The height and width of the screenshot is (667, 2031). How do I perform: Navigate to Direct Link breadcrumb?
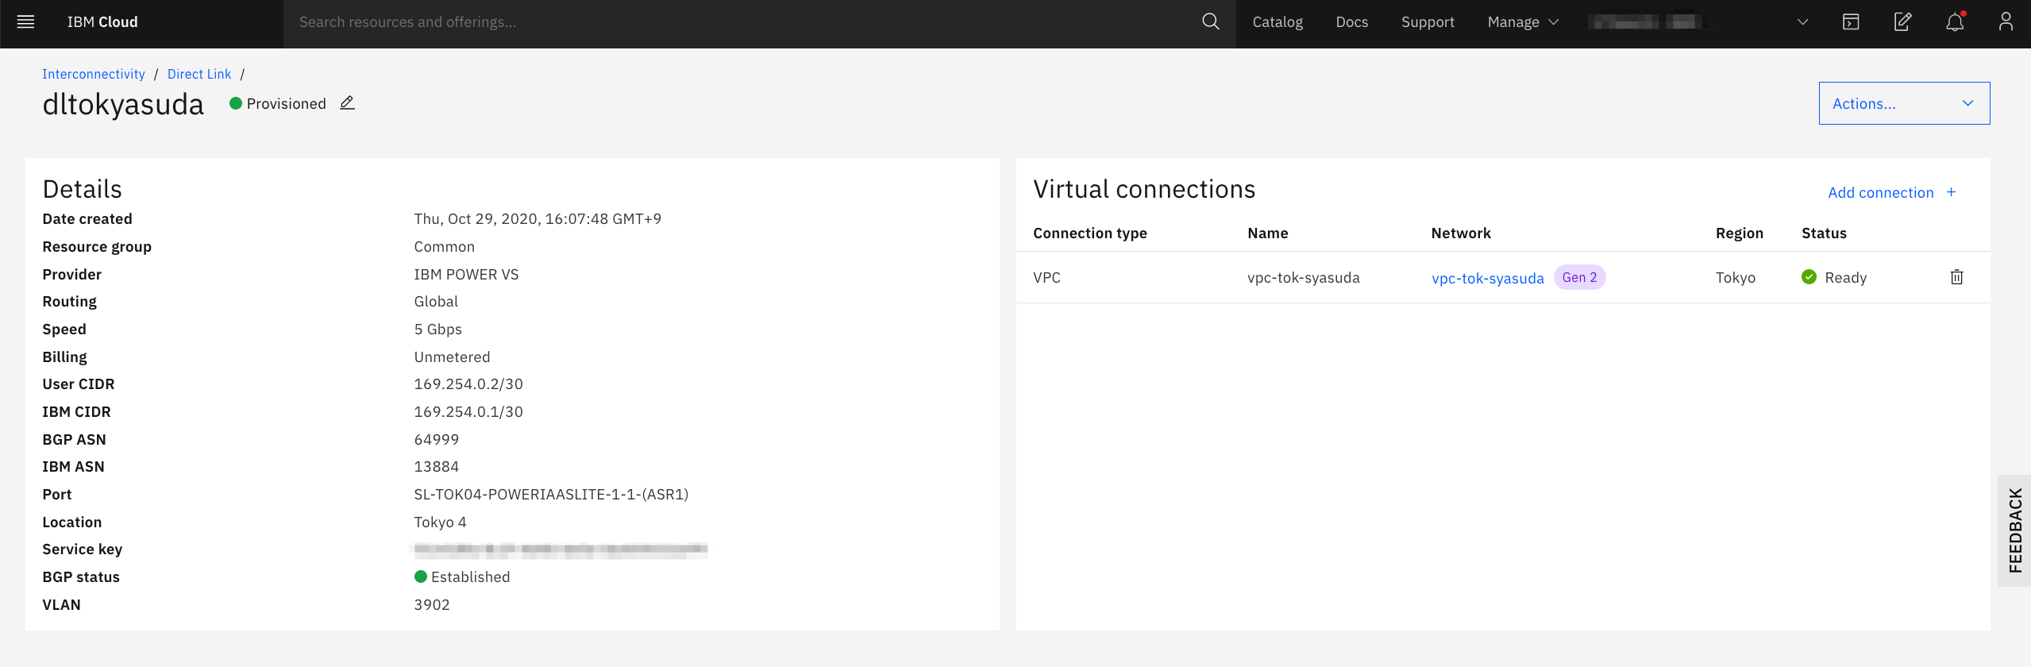point(199,74)
